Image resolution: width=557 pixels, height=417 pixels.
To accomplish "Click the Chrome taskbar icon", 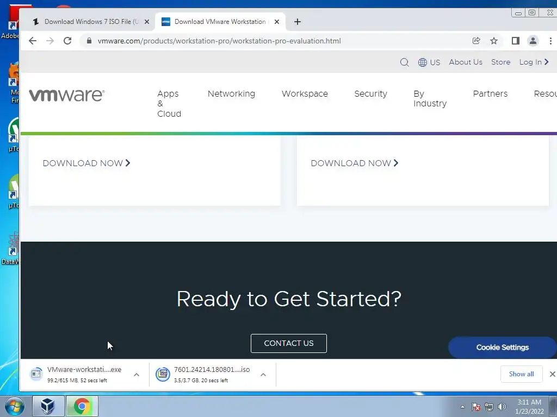I will [x=82, y=406].
